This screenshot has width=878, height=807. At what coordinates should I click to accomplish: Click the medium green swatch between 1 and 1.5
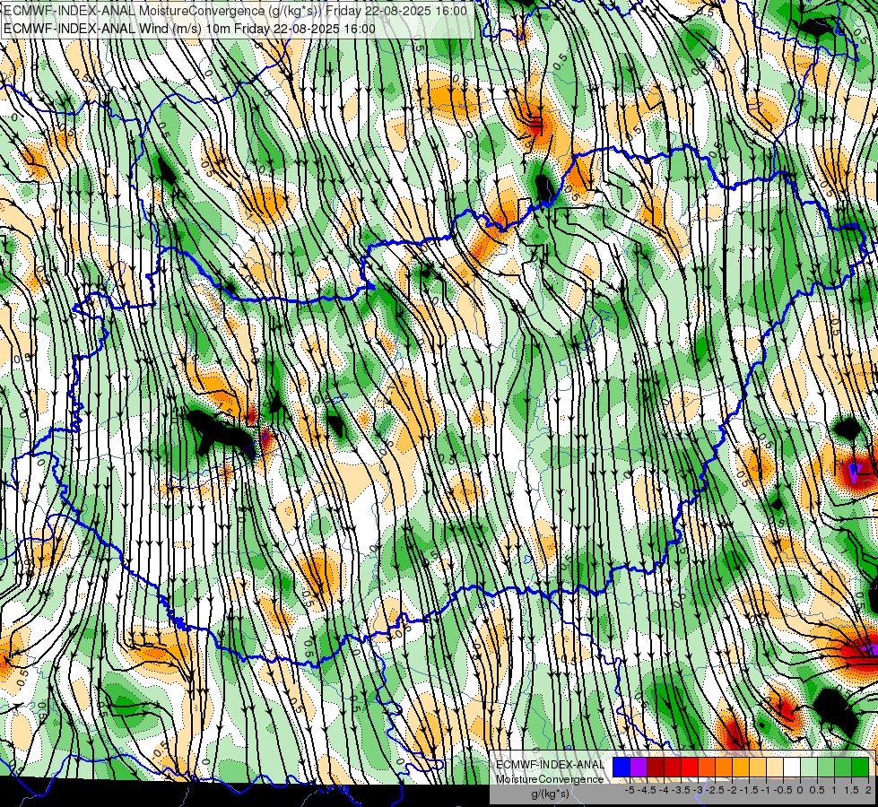843,768
